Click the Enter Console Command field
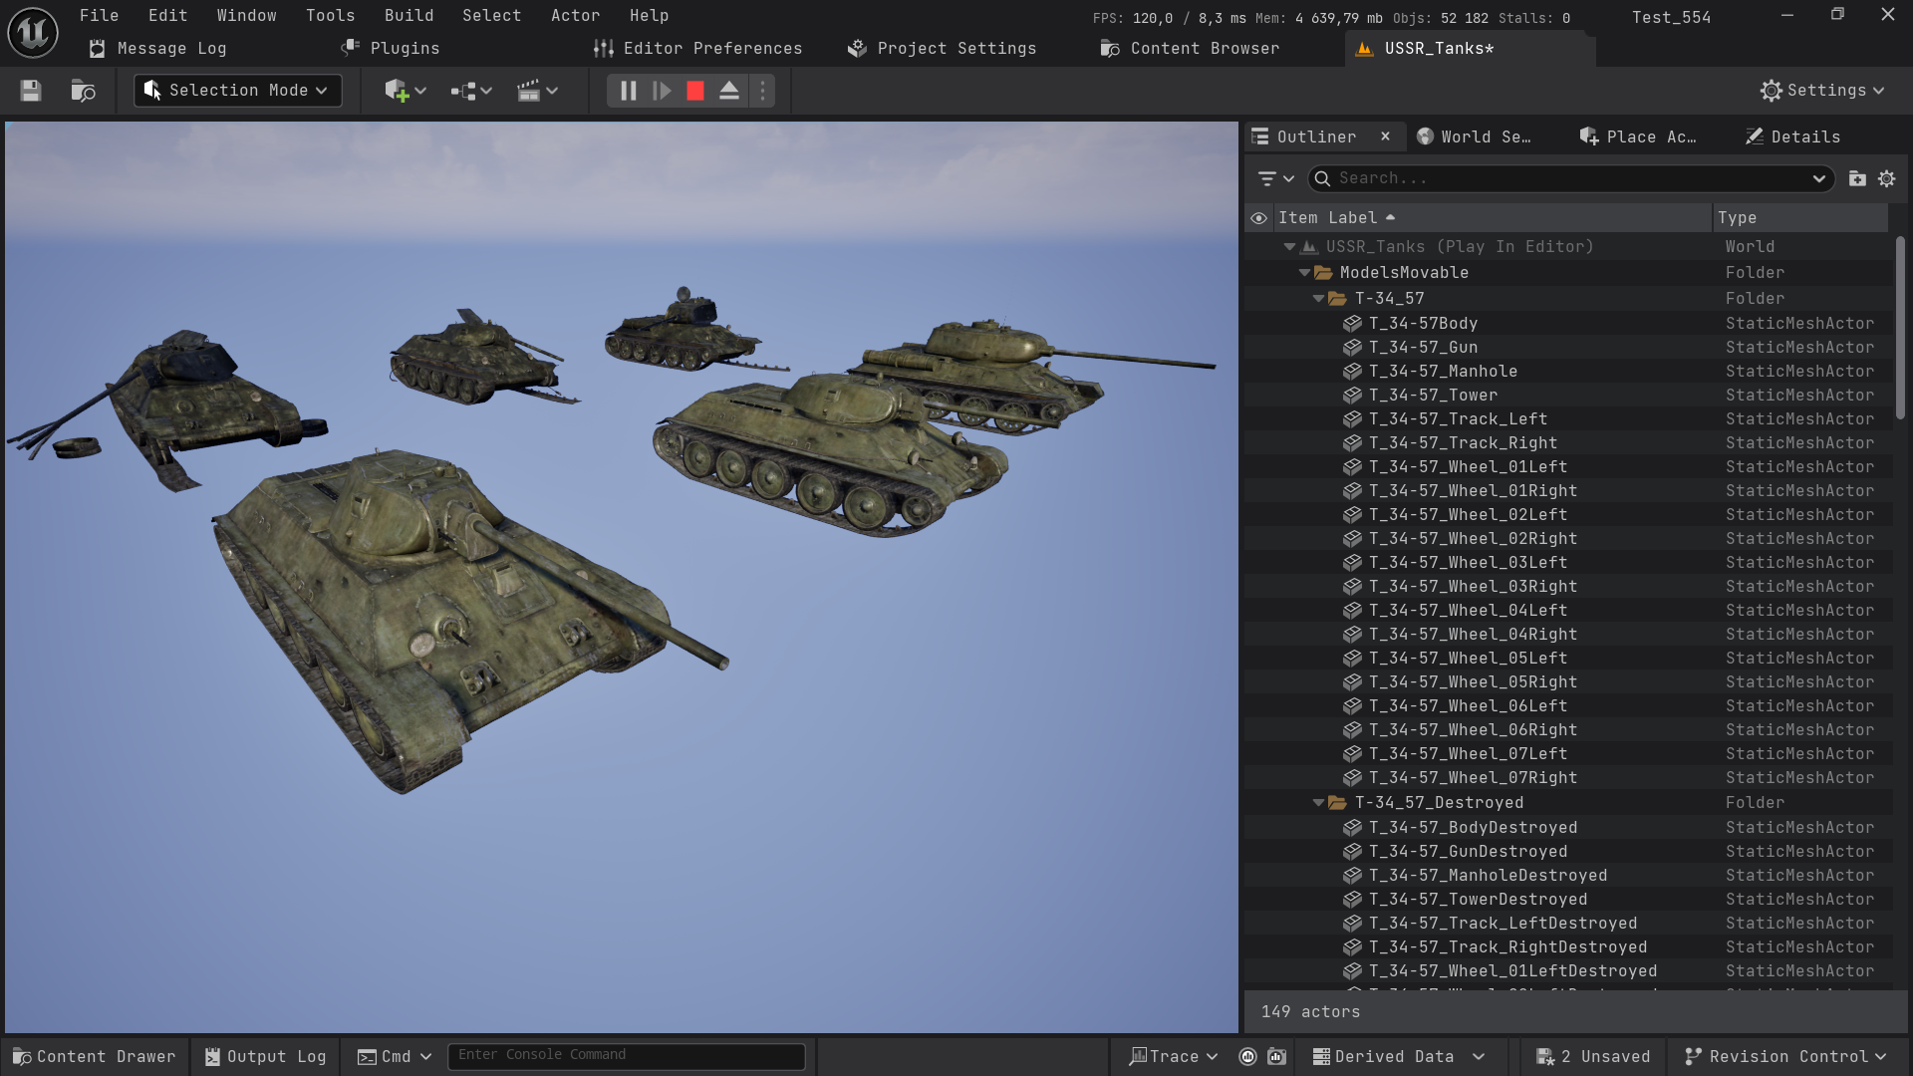 pyautogui.click(x=626, y=1055)
